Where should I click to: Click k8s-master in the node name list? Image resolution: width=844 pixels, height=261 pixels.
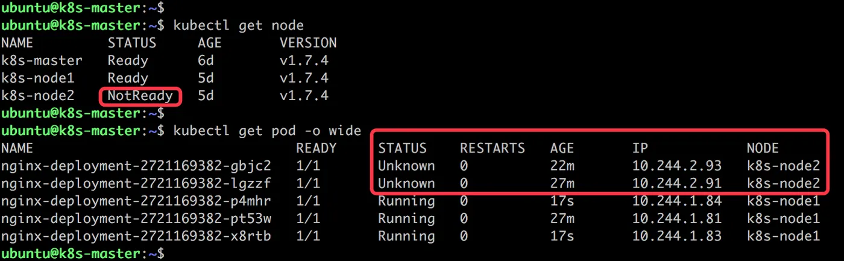click(x=42, y=61)
